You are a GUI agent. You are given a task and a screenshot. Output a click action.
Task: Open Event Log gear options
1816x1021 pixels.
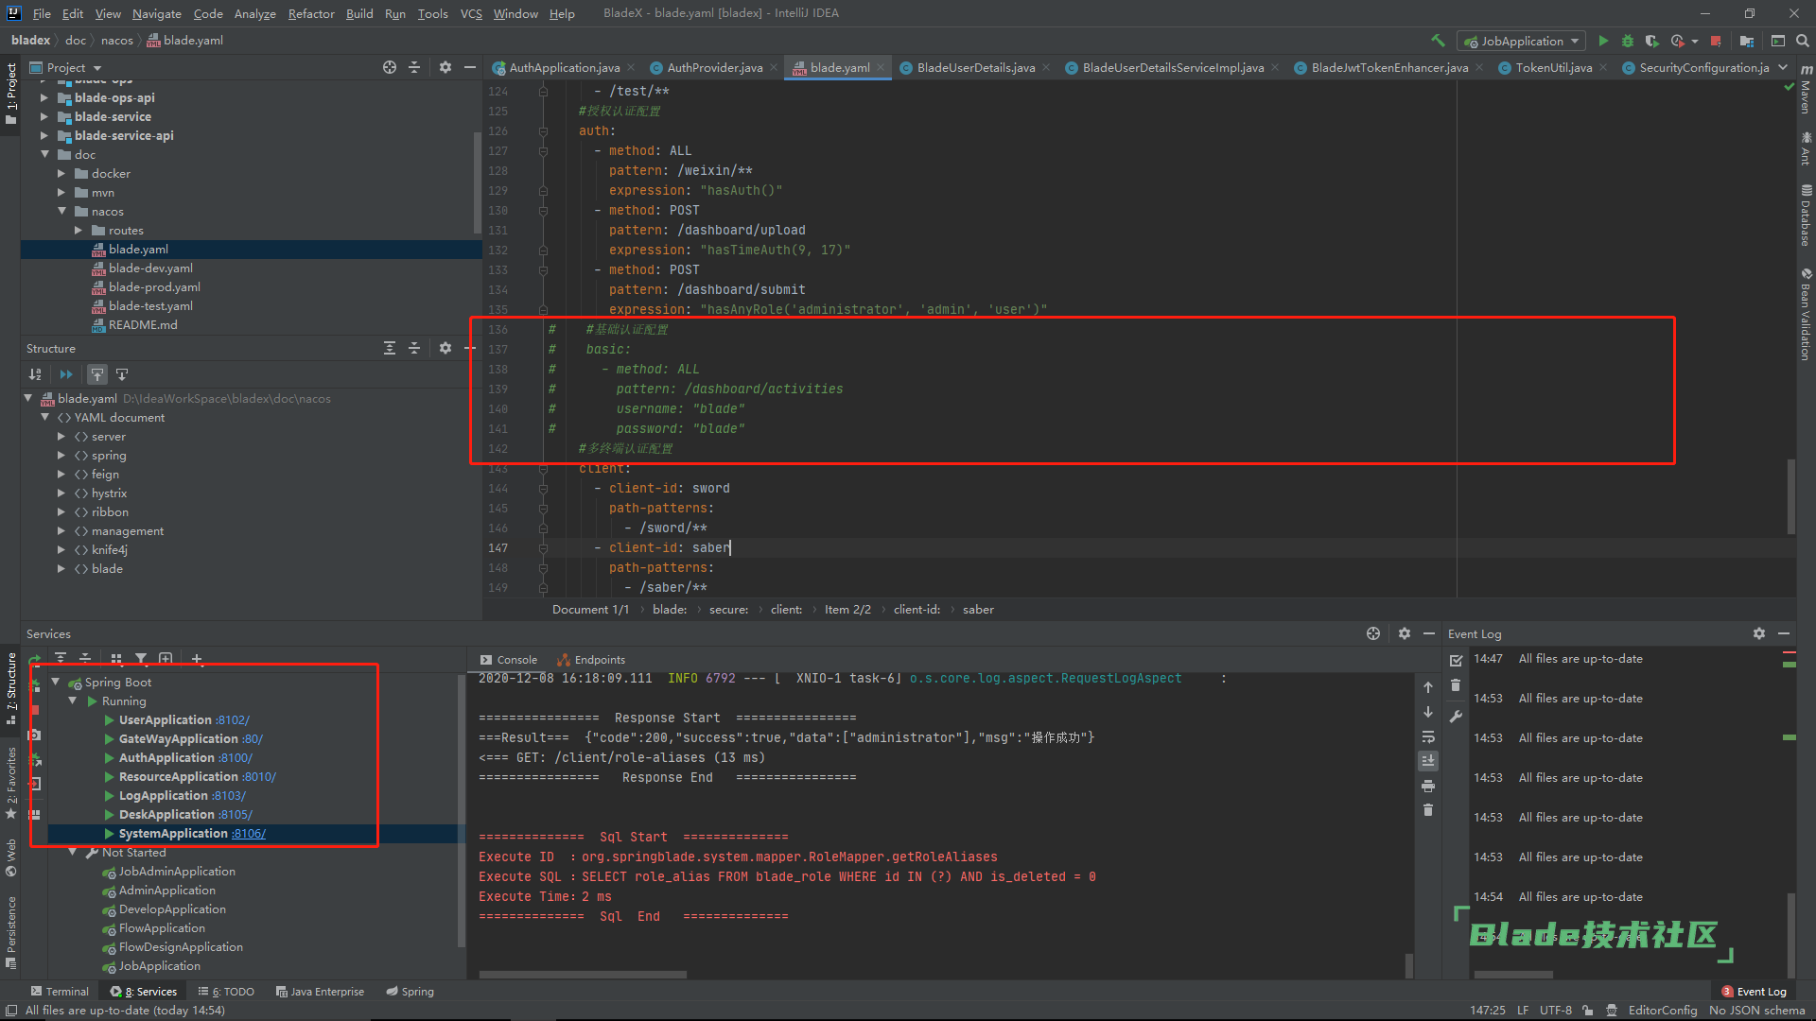click(x=1759, y=633)
